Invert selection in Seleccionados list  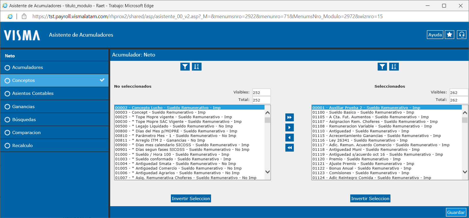point(370,198)
